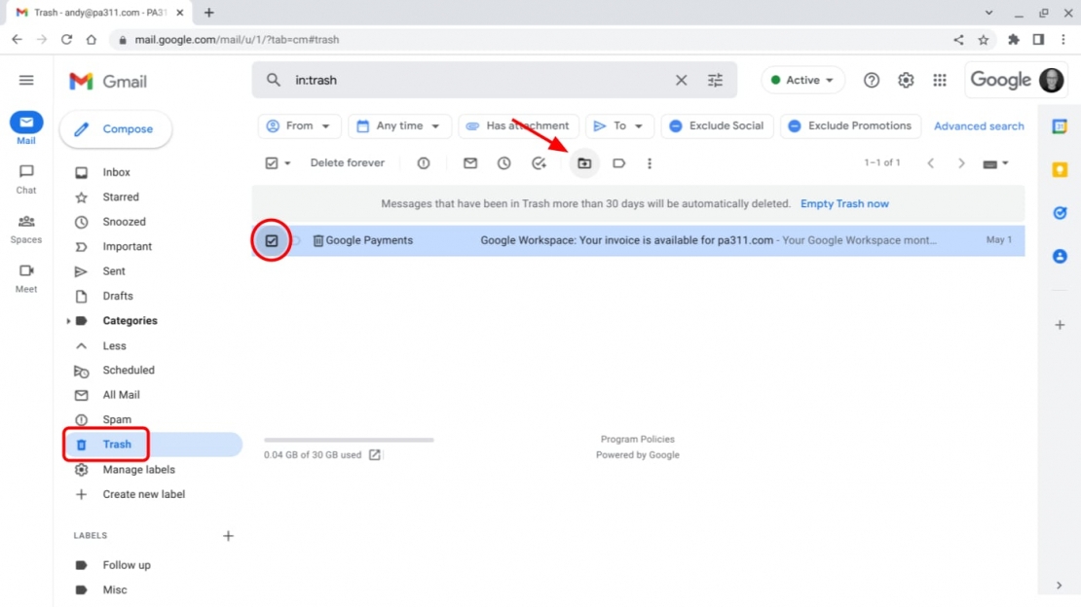Viewport: 1081px width, 607px height.
Task: Apply a label to the selected message
Action: coord(618,162)
